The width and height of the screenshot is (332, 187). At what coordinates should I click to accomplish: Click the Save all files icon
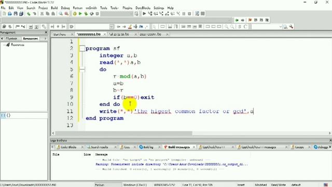click(21, 14)
